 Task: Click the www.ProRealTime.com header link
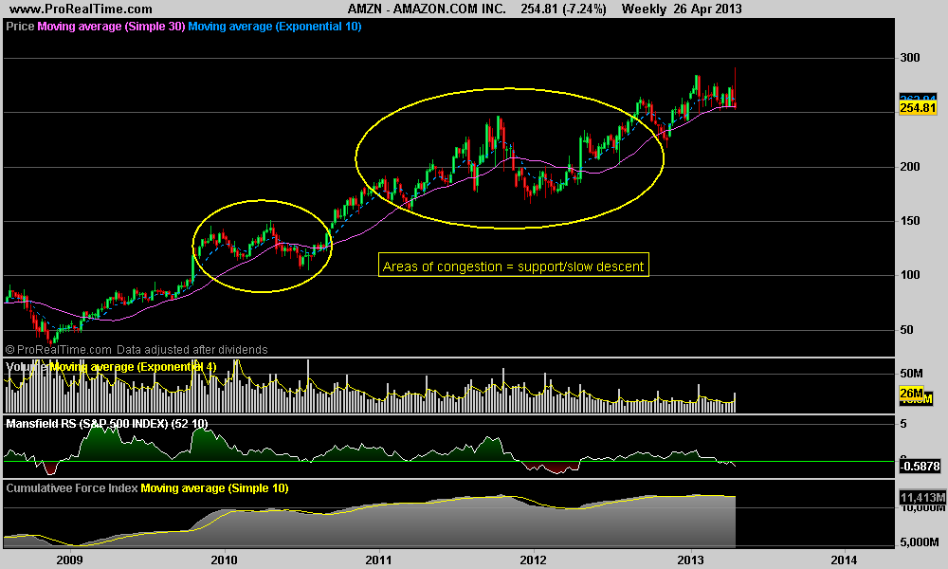[81, 9]
